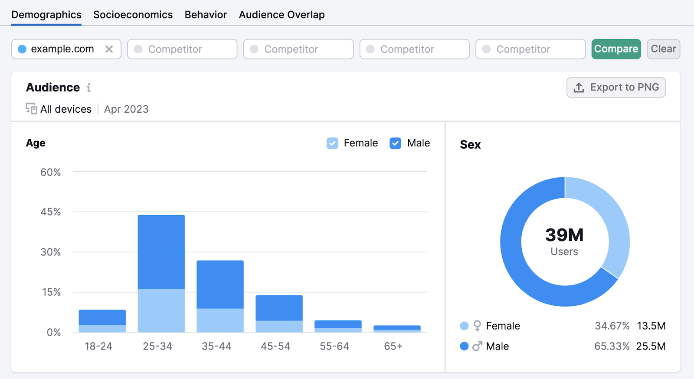Screen dimensions: 694x379
Task: Click the upload icon in Export to PNG
Action: pos(579,88)
